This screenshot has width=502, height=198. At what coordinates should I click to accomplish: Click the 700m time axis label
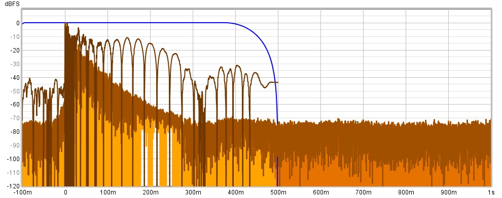click(x=363, y=192)
